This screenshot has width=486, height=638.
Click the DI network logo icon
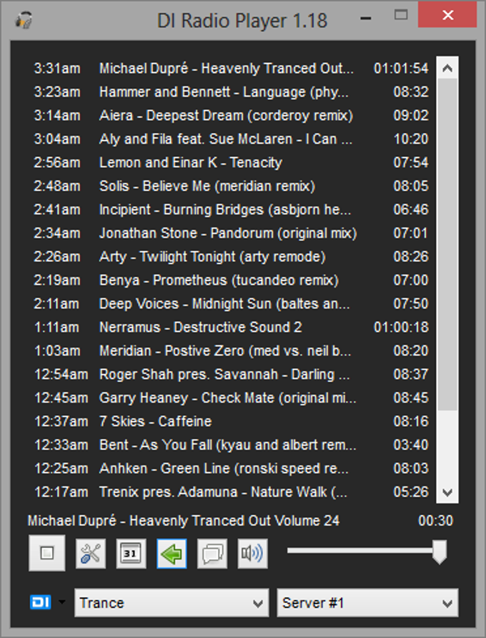[40, 602]
